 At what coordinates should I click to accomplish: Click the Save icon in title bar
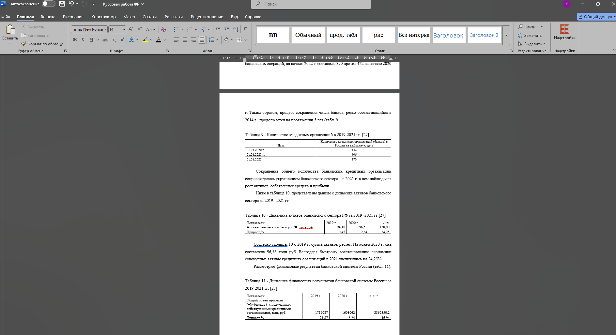point(62,4)
